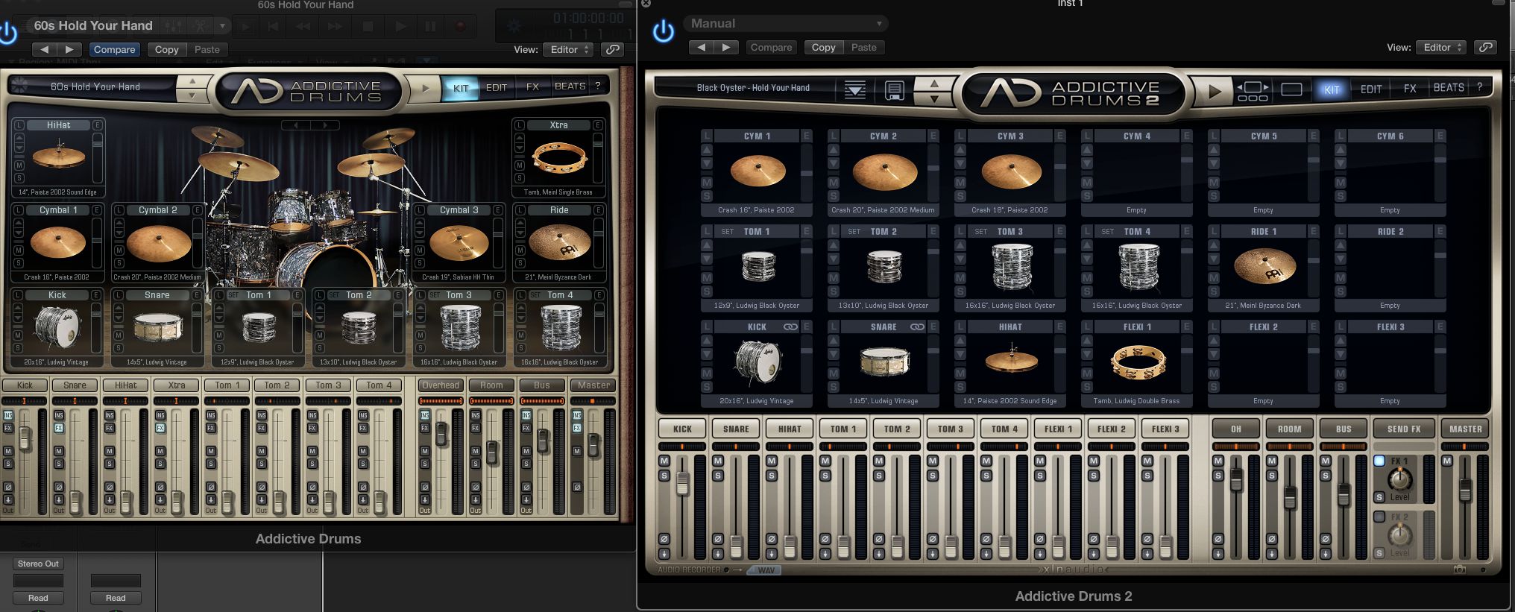Open the Manual preset dropdown in Inst 1
Screen dimensions: 1515x612
(x=786, y=24)
